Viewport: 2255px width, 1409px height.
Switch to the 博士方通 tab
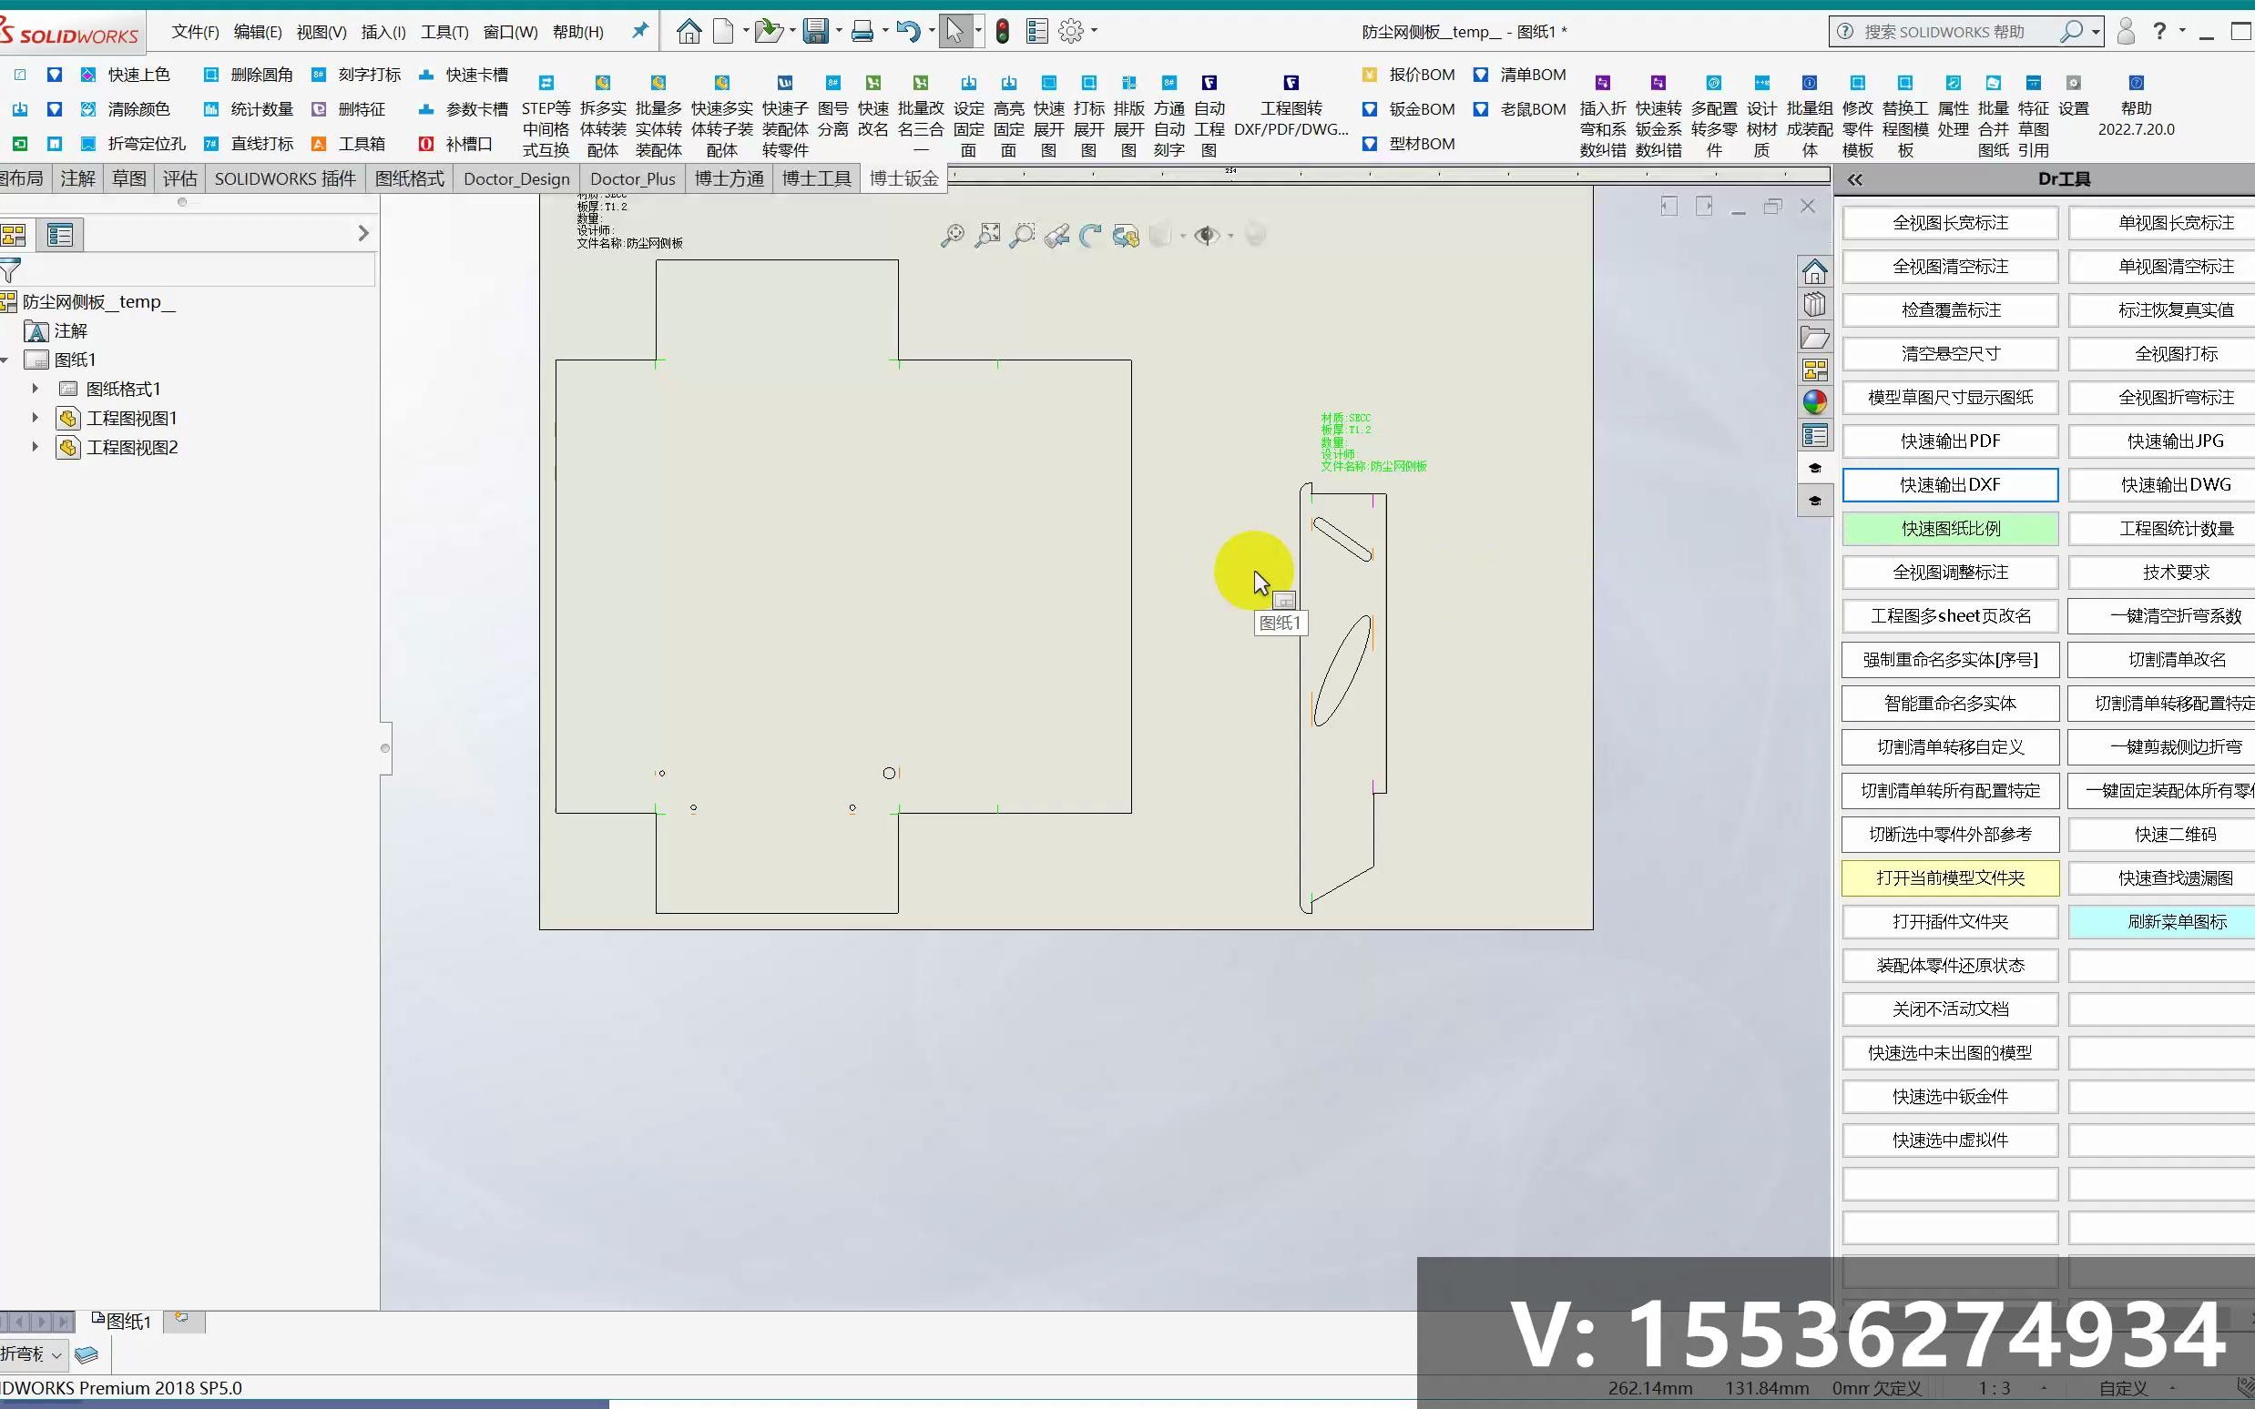pos(729,179)
